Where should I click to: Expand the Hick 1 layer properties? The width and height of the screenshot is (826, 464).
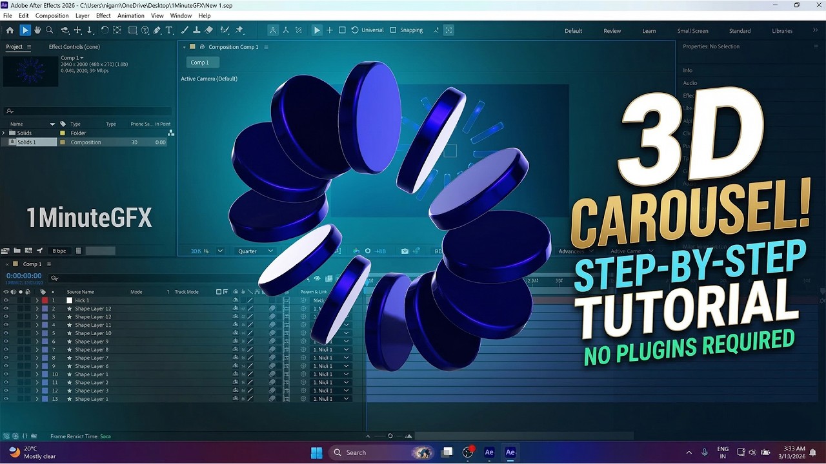coord(37,300)
